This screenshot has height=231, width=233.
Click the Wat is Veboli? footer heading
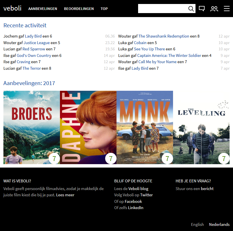[17, 181]
